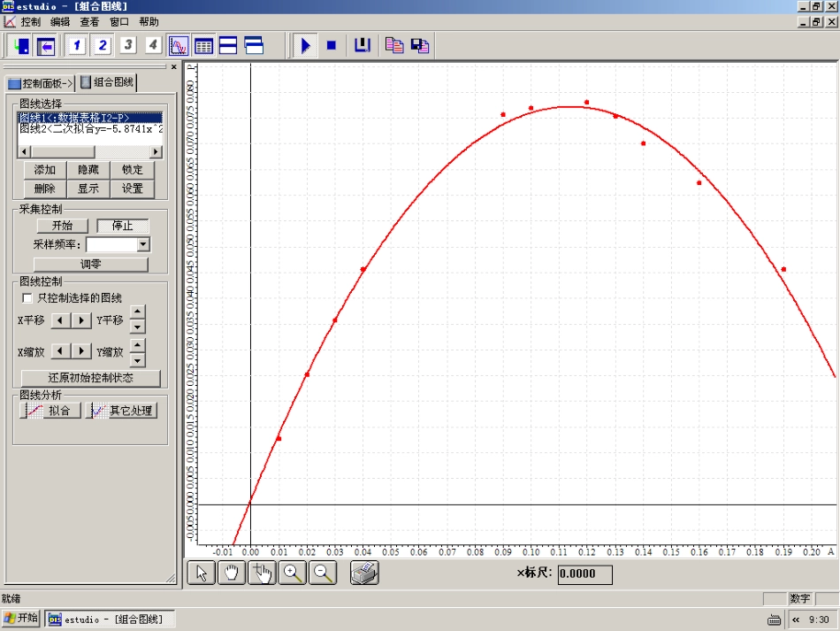Choose the hand pan tool
The width and height of the screenshot is (840, 631).
(232, 573)
